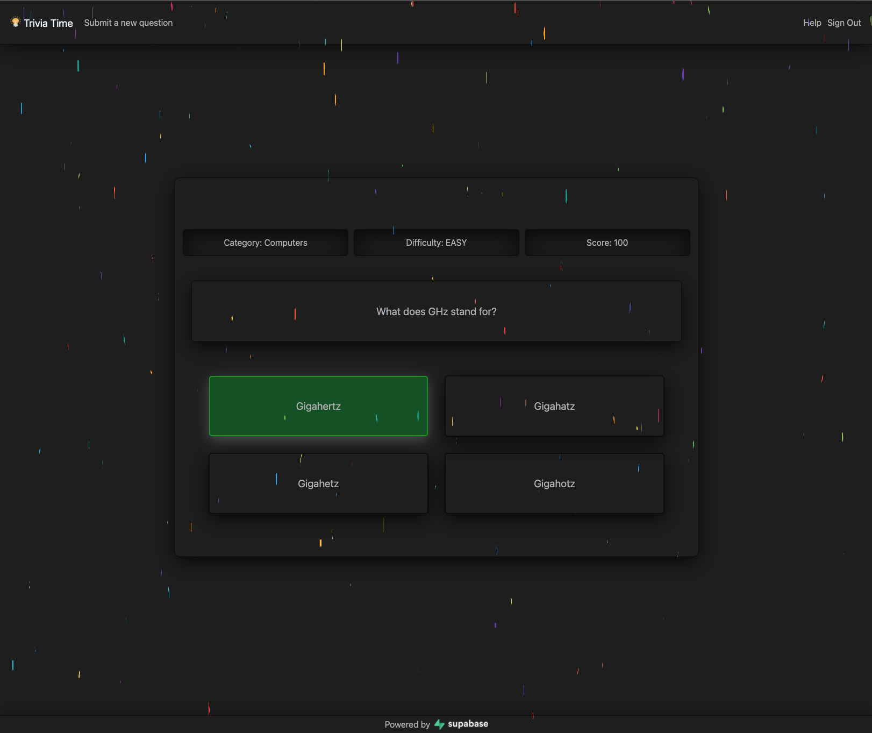Click the Score: 100 label
The width and height of the screenshot is (872, 733).
tap(607, 243)
